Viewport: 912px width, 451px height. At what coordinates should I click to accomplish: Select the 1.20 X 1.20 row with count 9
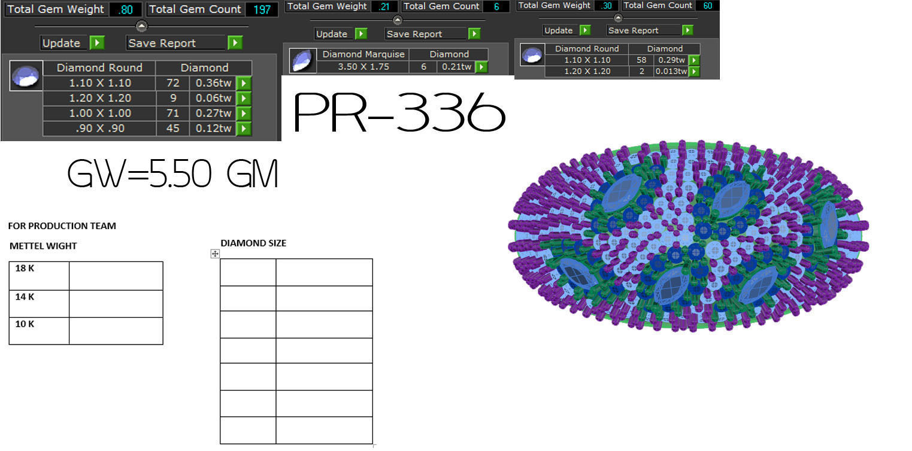(x=140, y=98)
